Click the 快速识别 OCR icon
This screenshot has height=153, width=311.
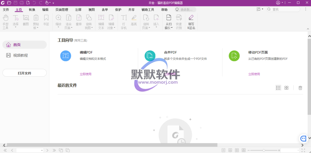(179, 18)
